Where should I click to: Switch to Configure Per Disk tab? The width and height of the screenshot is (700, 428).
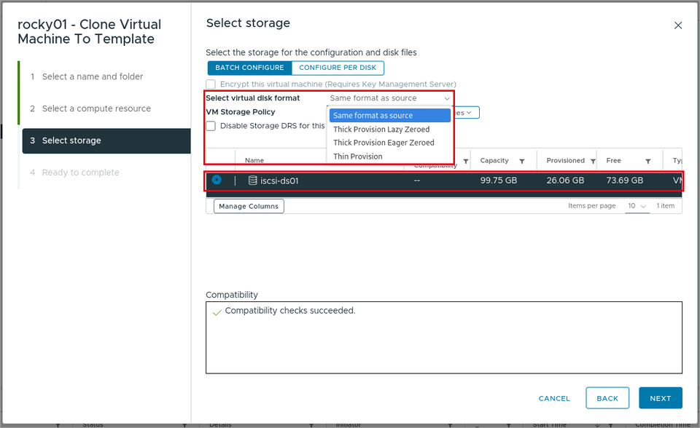point(338,68)
